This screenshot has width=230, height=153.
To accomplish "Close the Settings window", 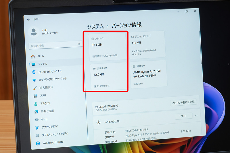I will click(195, 11).
